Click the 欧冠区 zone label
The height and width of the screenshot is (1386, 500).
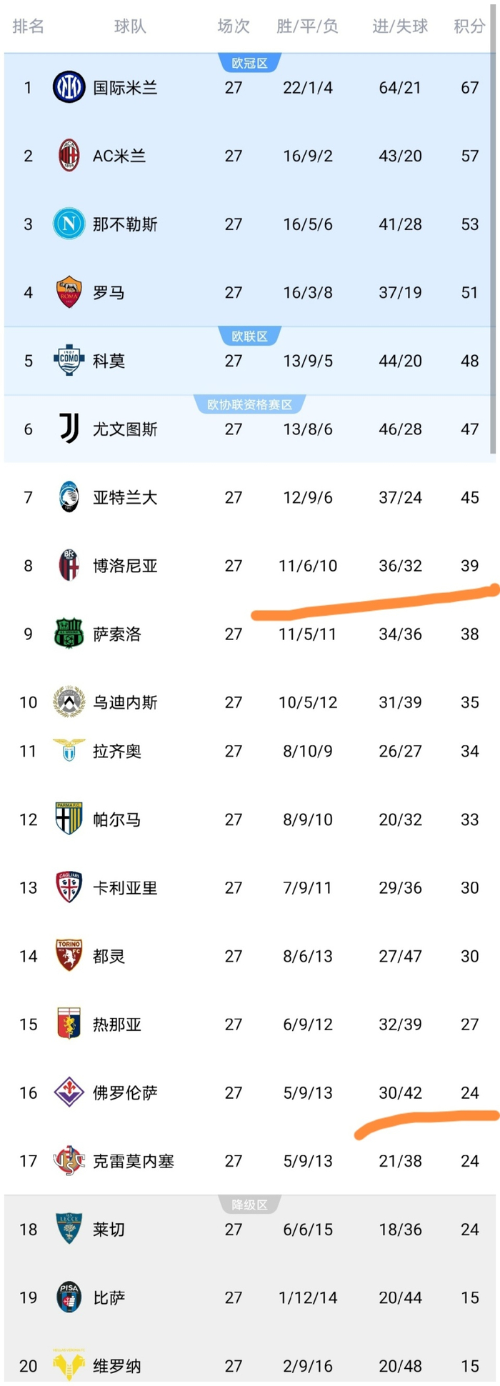[249, 64]
